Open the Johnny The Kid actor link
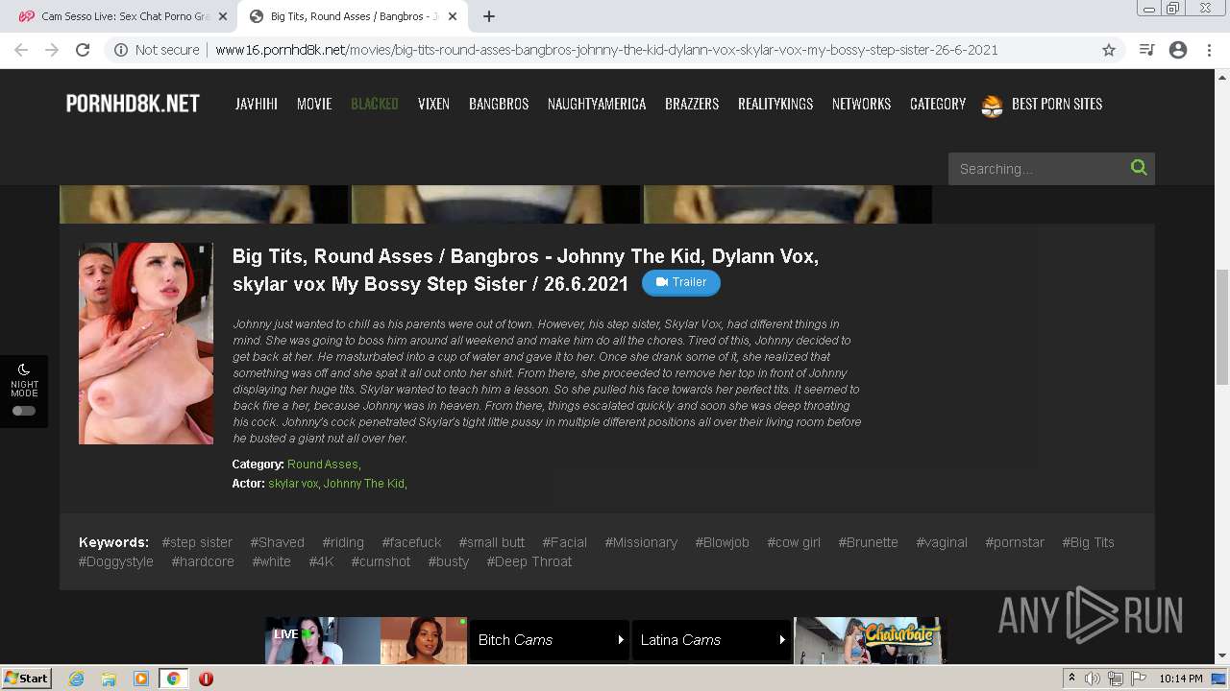The width and height of the screenshot is (1230, 691). [x=364, y=484]
